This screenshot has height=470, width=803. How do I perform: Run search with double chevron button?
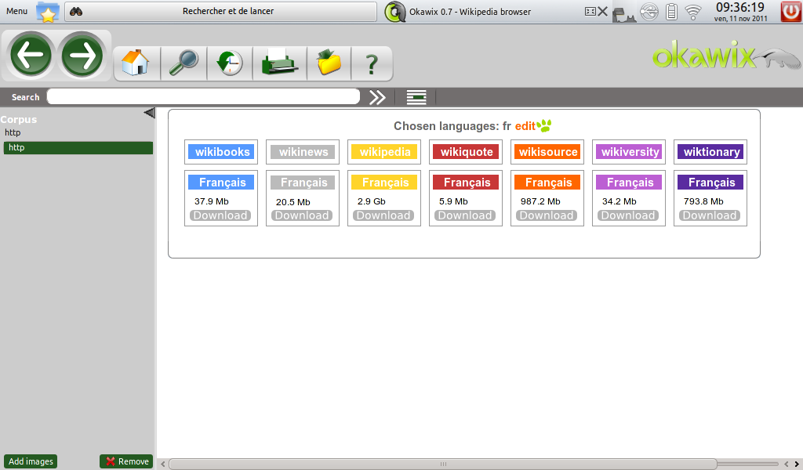coord(378,97)
